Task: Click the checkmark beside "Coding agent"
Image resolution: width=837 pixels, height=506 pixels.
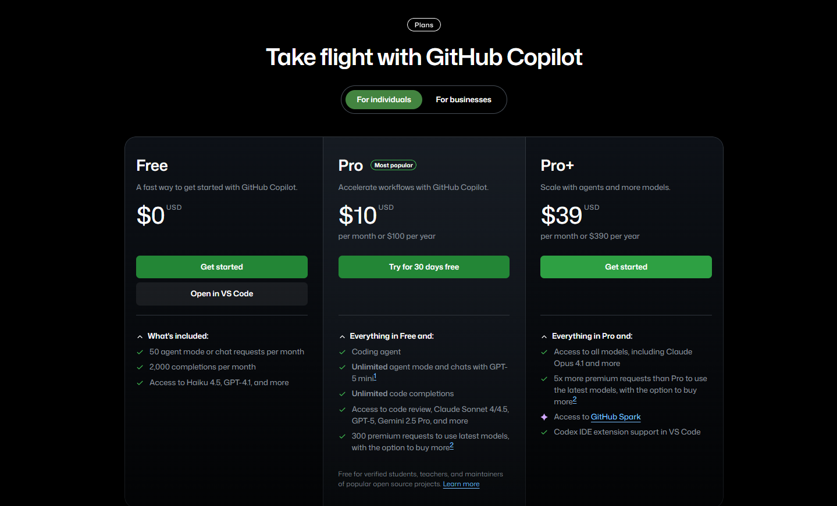Action: click(x=342, y=352)
